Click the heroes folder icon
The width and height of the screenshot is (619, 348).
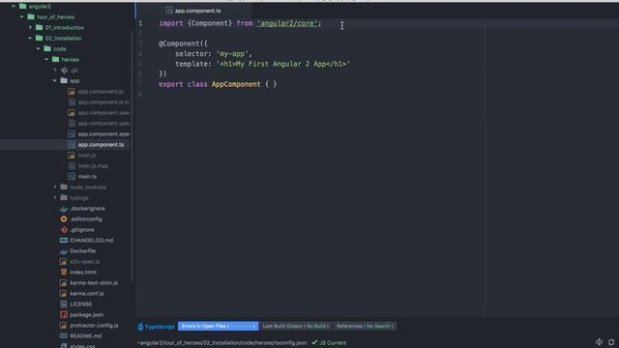click(x=56, y=60)
